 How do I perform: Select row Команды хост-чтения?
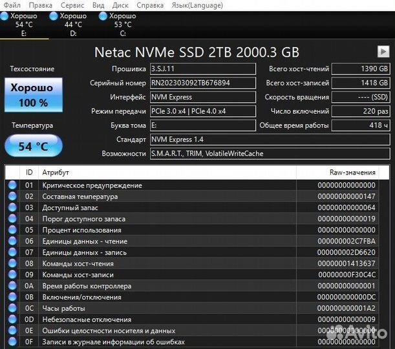point(192,264)
